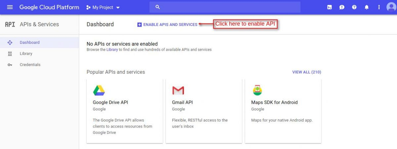Viewport: 397px width, 149px height.
Task: Go to Credentials in the sidebar
Action: pos(30,65)
